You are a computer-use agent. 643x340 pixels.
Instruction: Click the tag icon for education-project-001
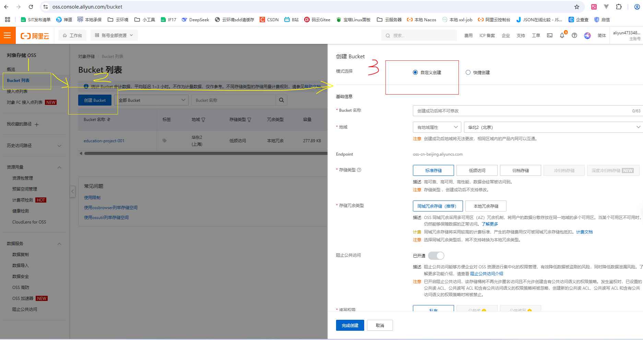click(x=165, y=141)
